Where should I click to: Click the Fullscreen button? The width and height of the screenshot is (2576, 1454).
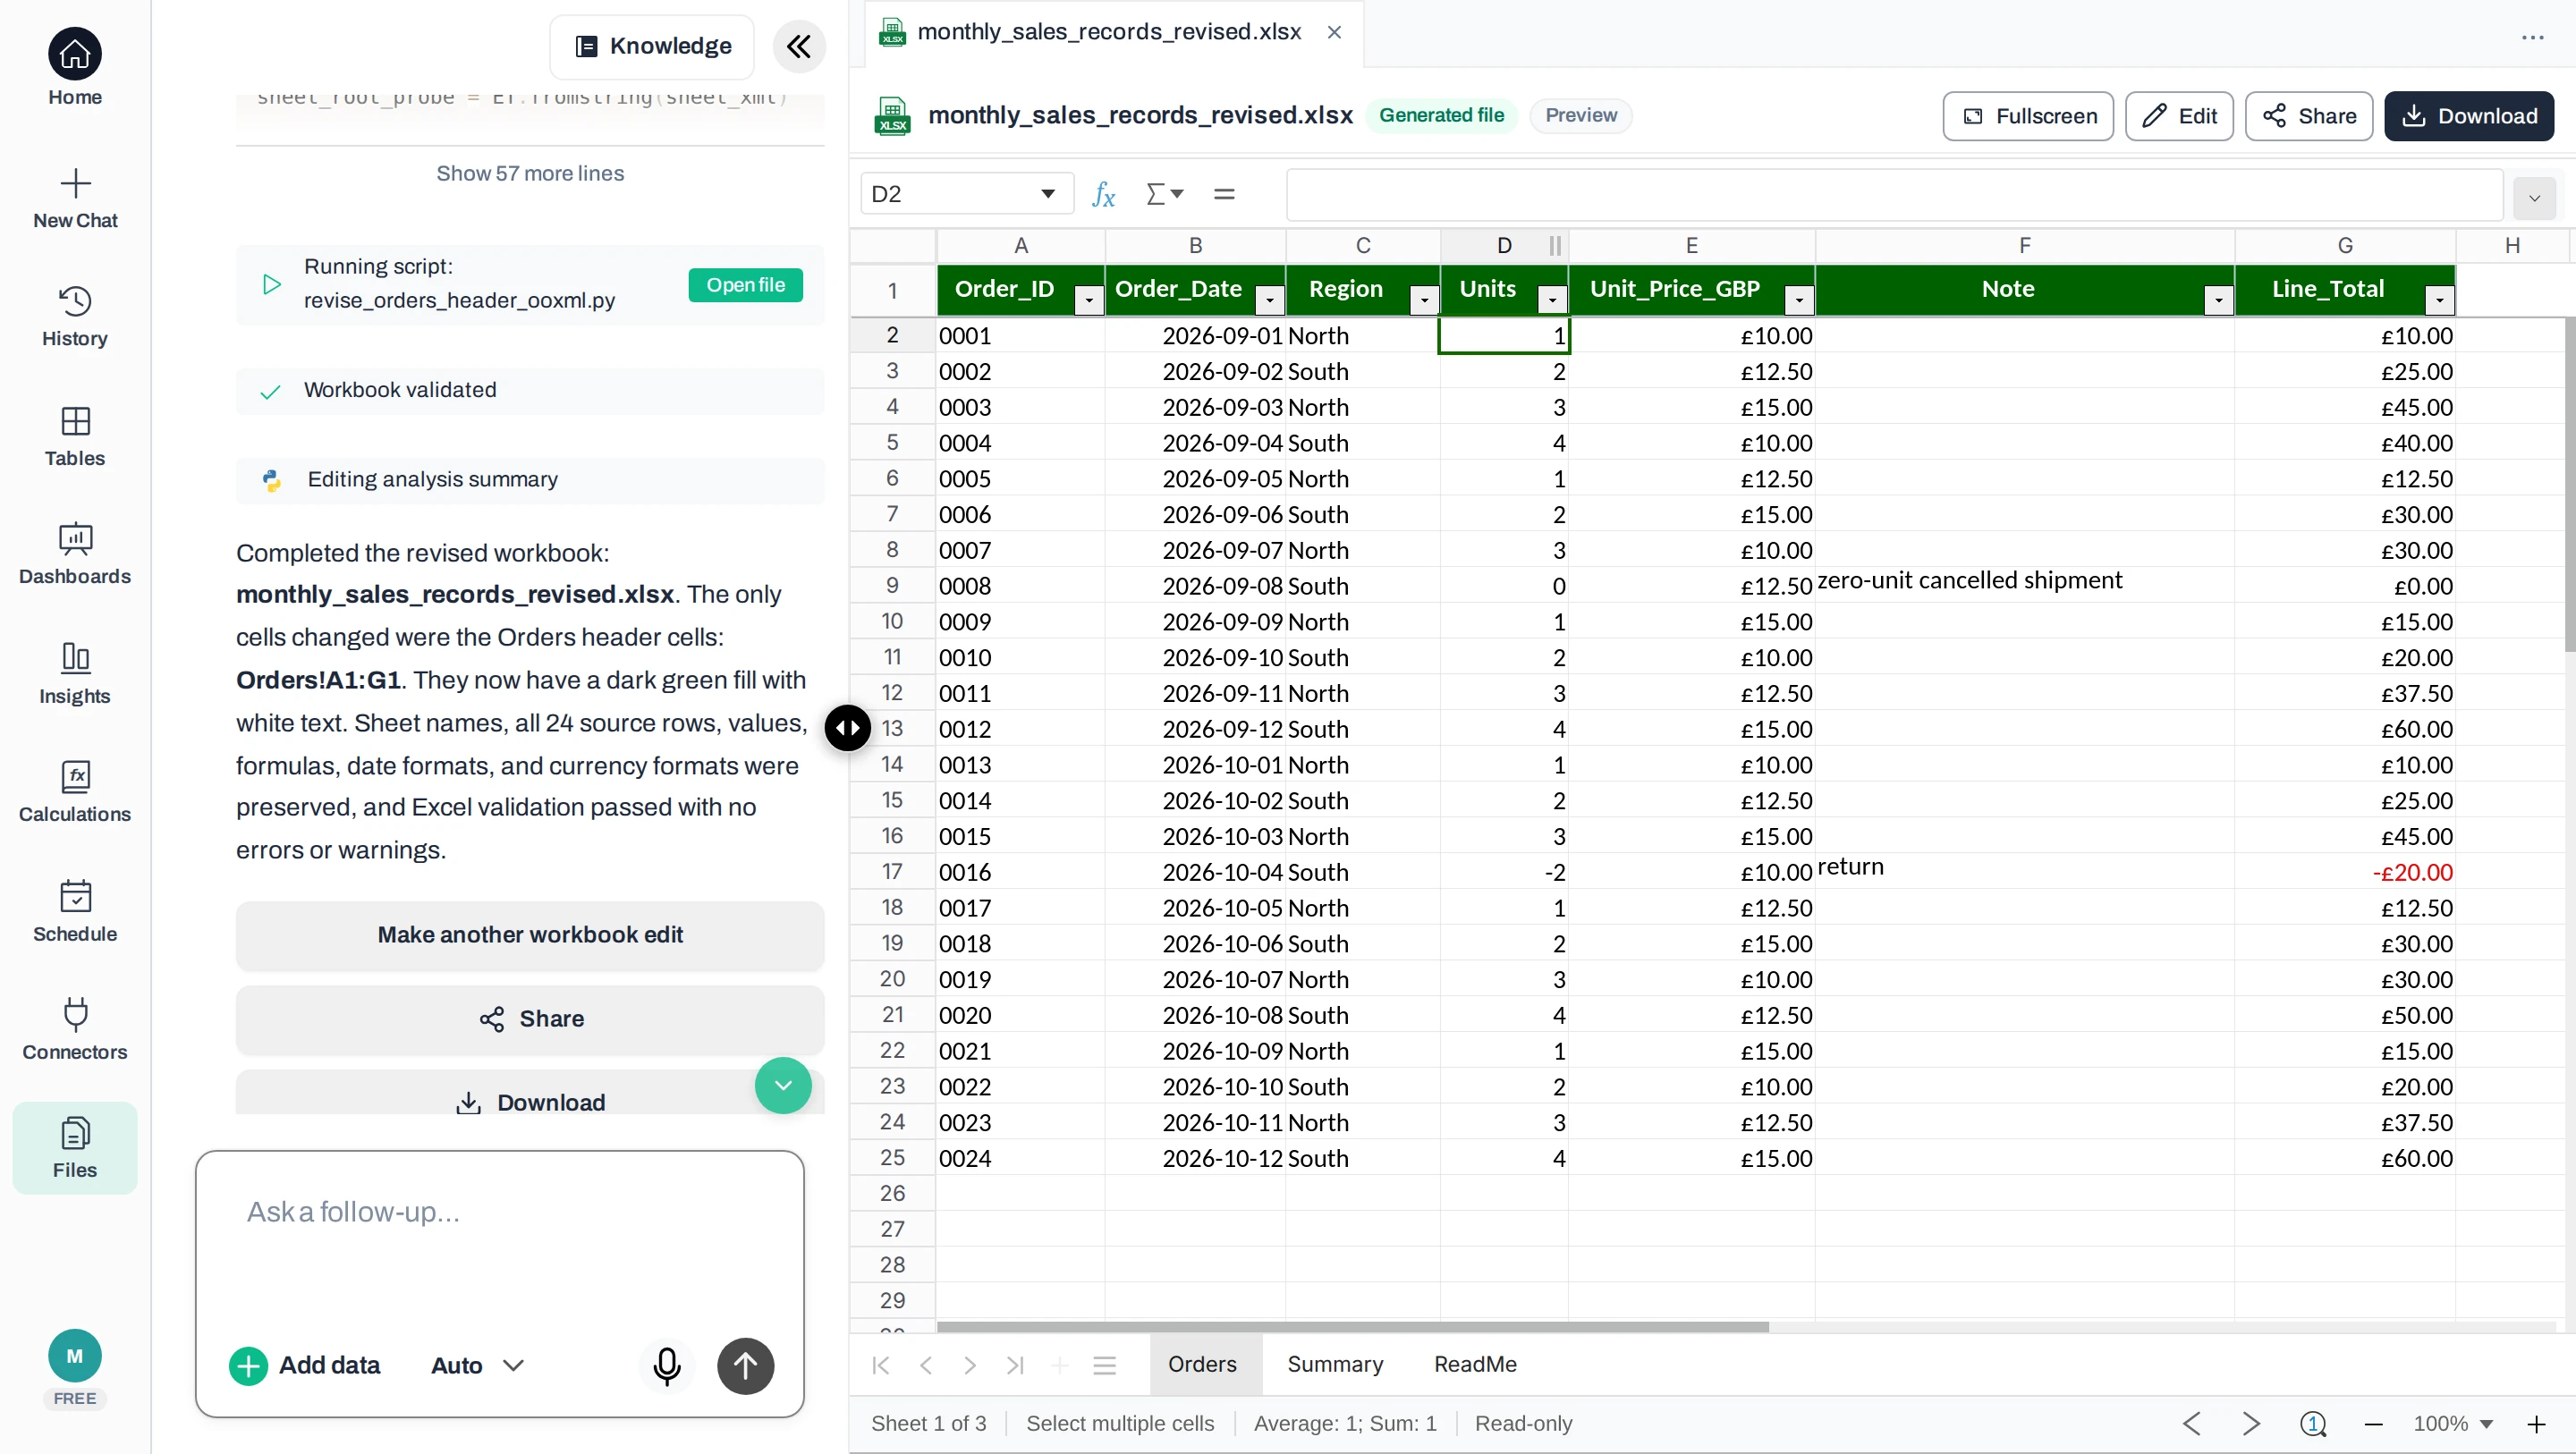(x=2028, y=116)
